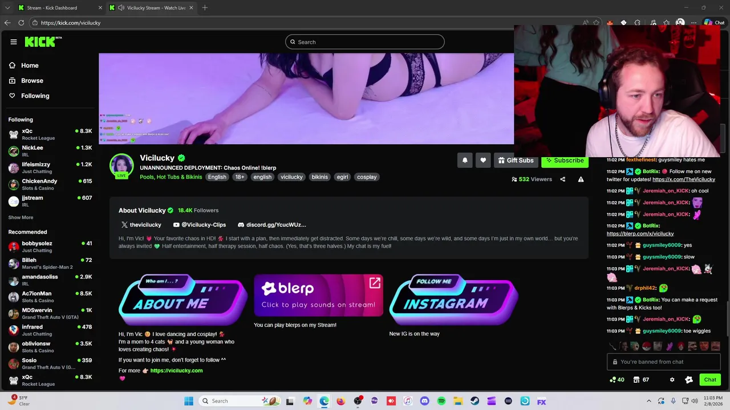The width and height of the screenshot is (730, 410).
Task: Open the browser tab list dropdown
Action: tap(7, 8)
